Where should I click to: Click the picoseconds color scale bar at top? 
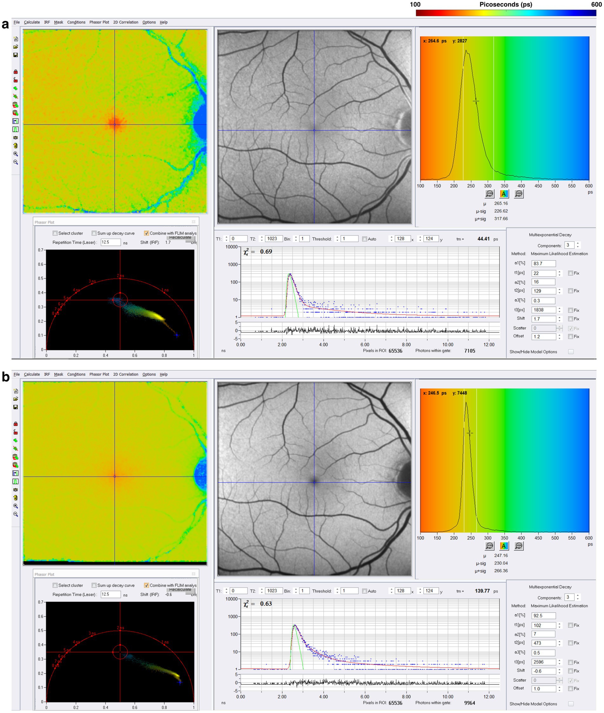coord(506,13)
